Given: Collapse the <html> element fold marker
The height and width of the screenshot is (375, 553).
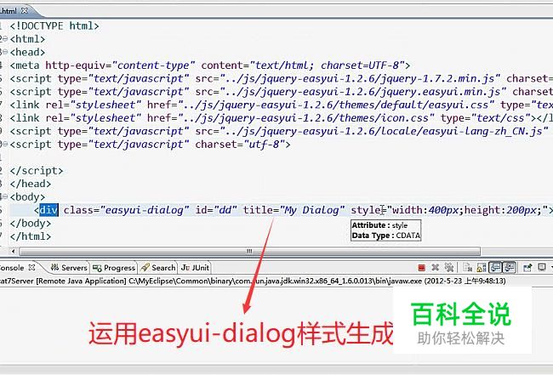Looking at the screenshot, I should [x=4, y=39].
